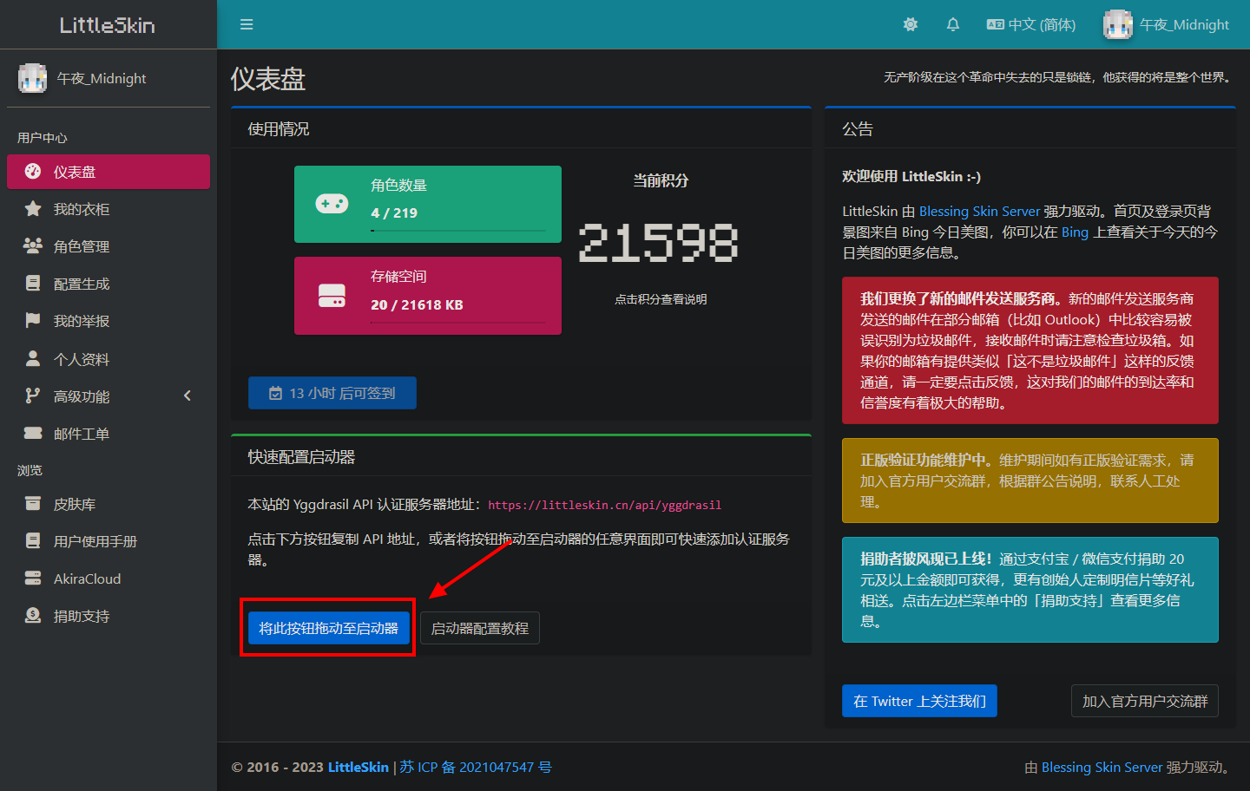This screenshot has height=791, width=1250.
Task: Click the 存储空间 drive icon
Action: pos(332,296)
